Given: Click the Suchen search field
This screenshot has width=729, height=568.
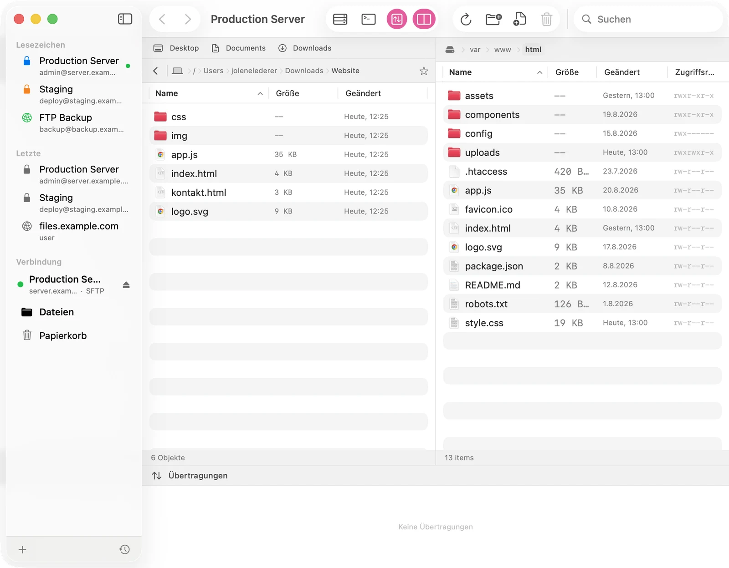Looking at the screenshot, I should (x=648, y=19).
